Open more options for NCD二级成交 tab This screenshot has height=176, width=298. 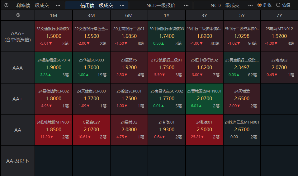coord(250,5)
